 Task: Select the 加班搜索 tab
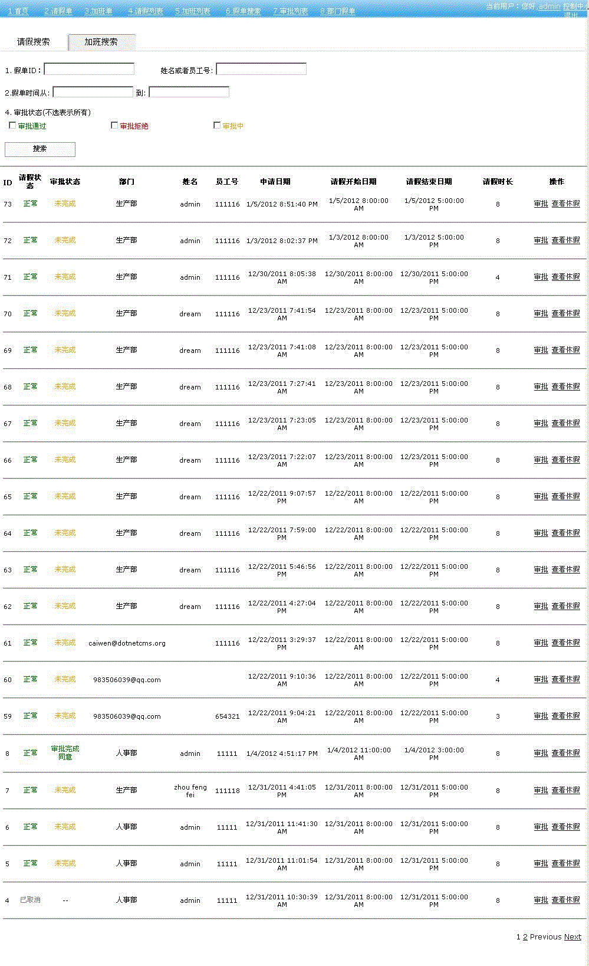click(101, 42)
